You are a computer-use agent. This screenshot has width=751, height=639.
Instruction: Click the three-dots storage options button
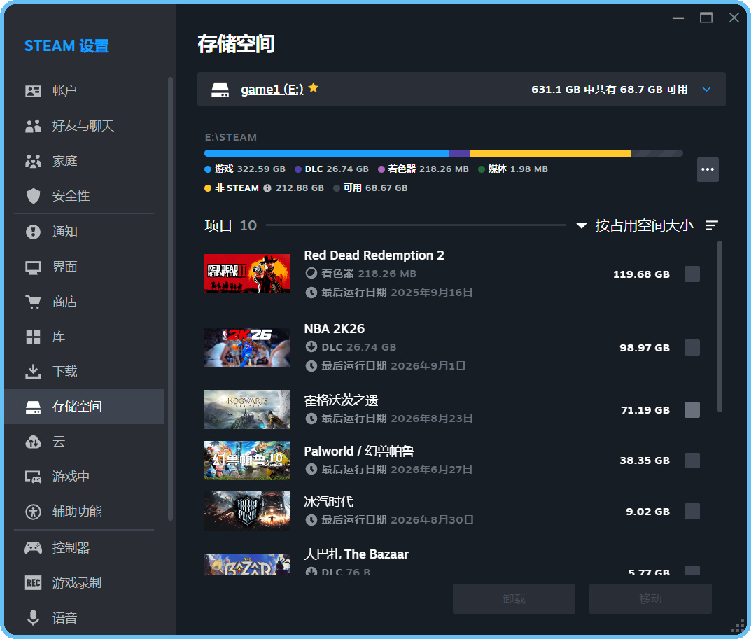(x=708, y=169)
